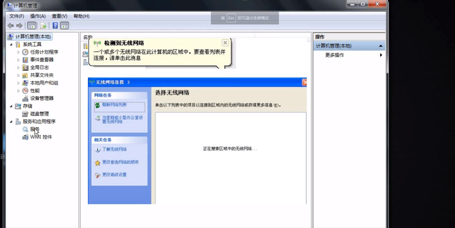Screen dimensions: 455x228
Task: Select the 系统工具 tools icon in tree
Action: click(18, 44)
